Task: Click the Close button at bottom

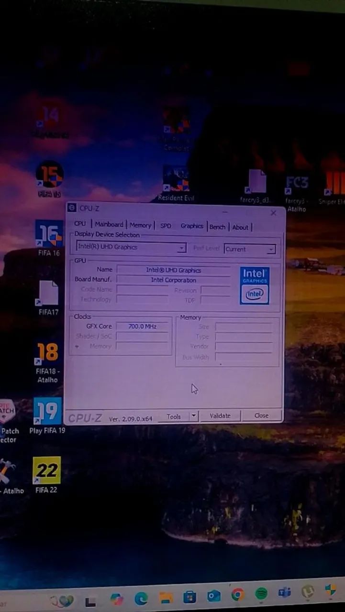Action: pos(261,415)
